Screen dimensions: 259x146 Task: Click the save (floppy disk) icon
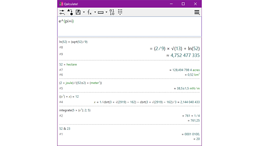coord(78,12)
